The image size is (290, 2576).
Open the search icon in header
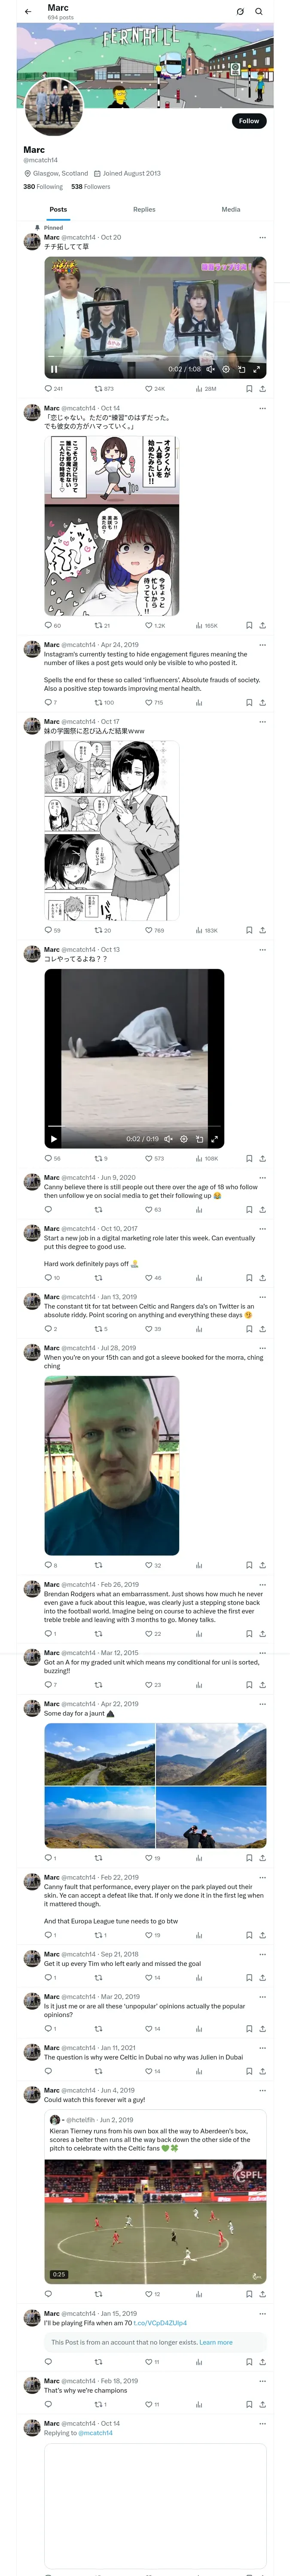[x=259, y=12]
